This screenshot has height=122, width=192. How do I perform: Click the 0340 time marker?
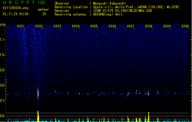pyautogui.click(x=185, y=26)
